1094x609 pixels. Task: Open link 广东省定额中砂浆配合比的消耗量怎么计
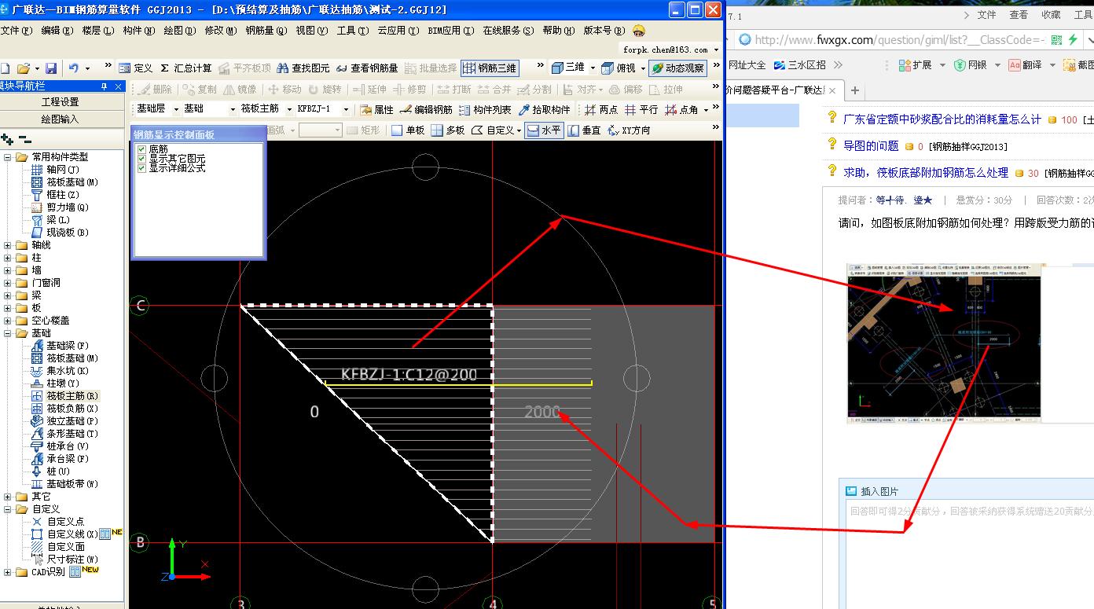pyautogui.click(x=942, y=119)
